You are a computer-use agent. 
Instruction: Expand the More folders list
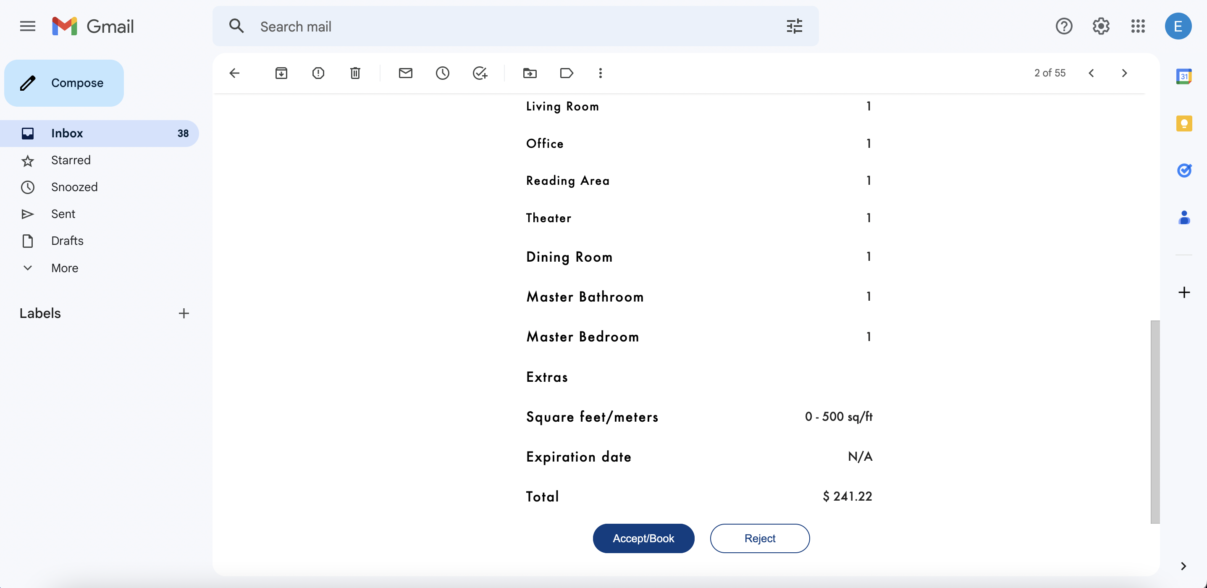point(65,268)
